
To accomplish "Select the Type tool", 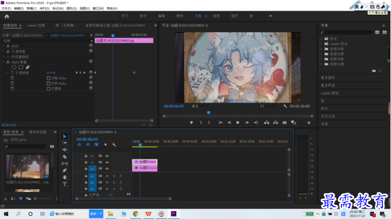I will [64, 184].
